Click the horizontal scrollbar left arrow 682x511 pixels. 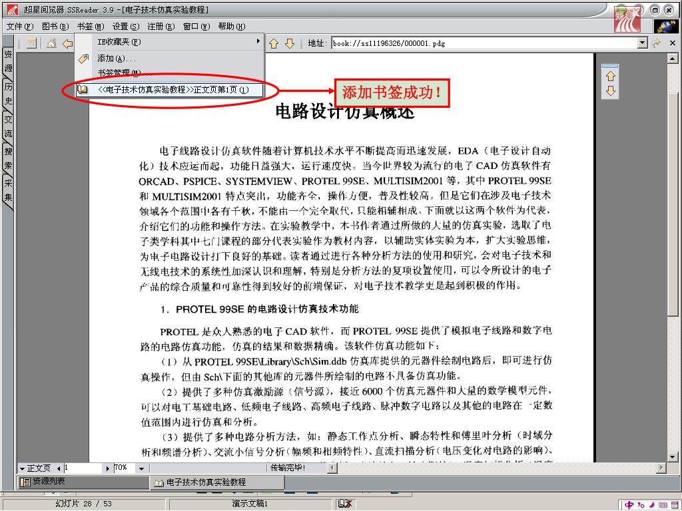(332, 468)
